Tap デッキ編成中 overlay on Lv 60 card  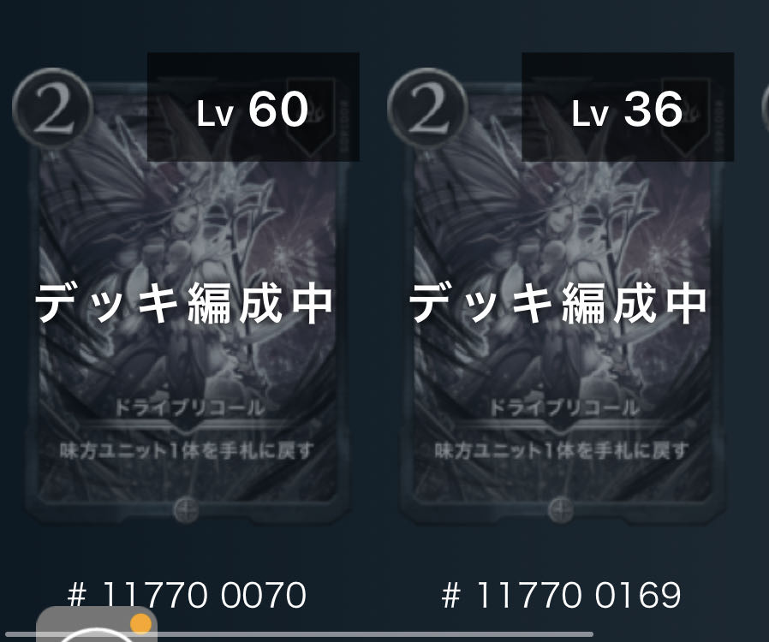click(184, 304)
